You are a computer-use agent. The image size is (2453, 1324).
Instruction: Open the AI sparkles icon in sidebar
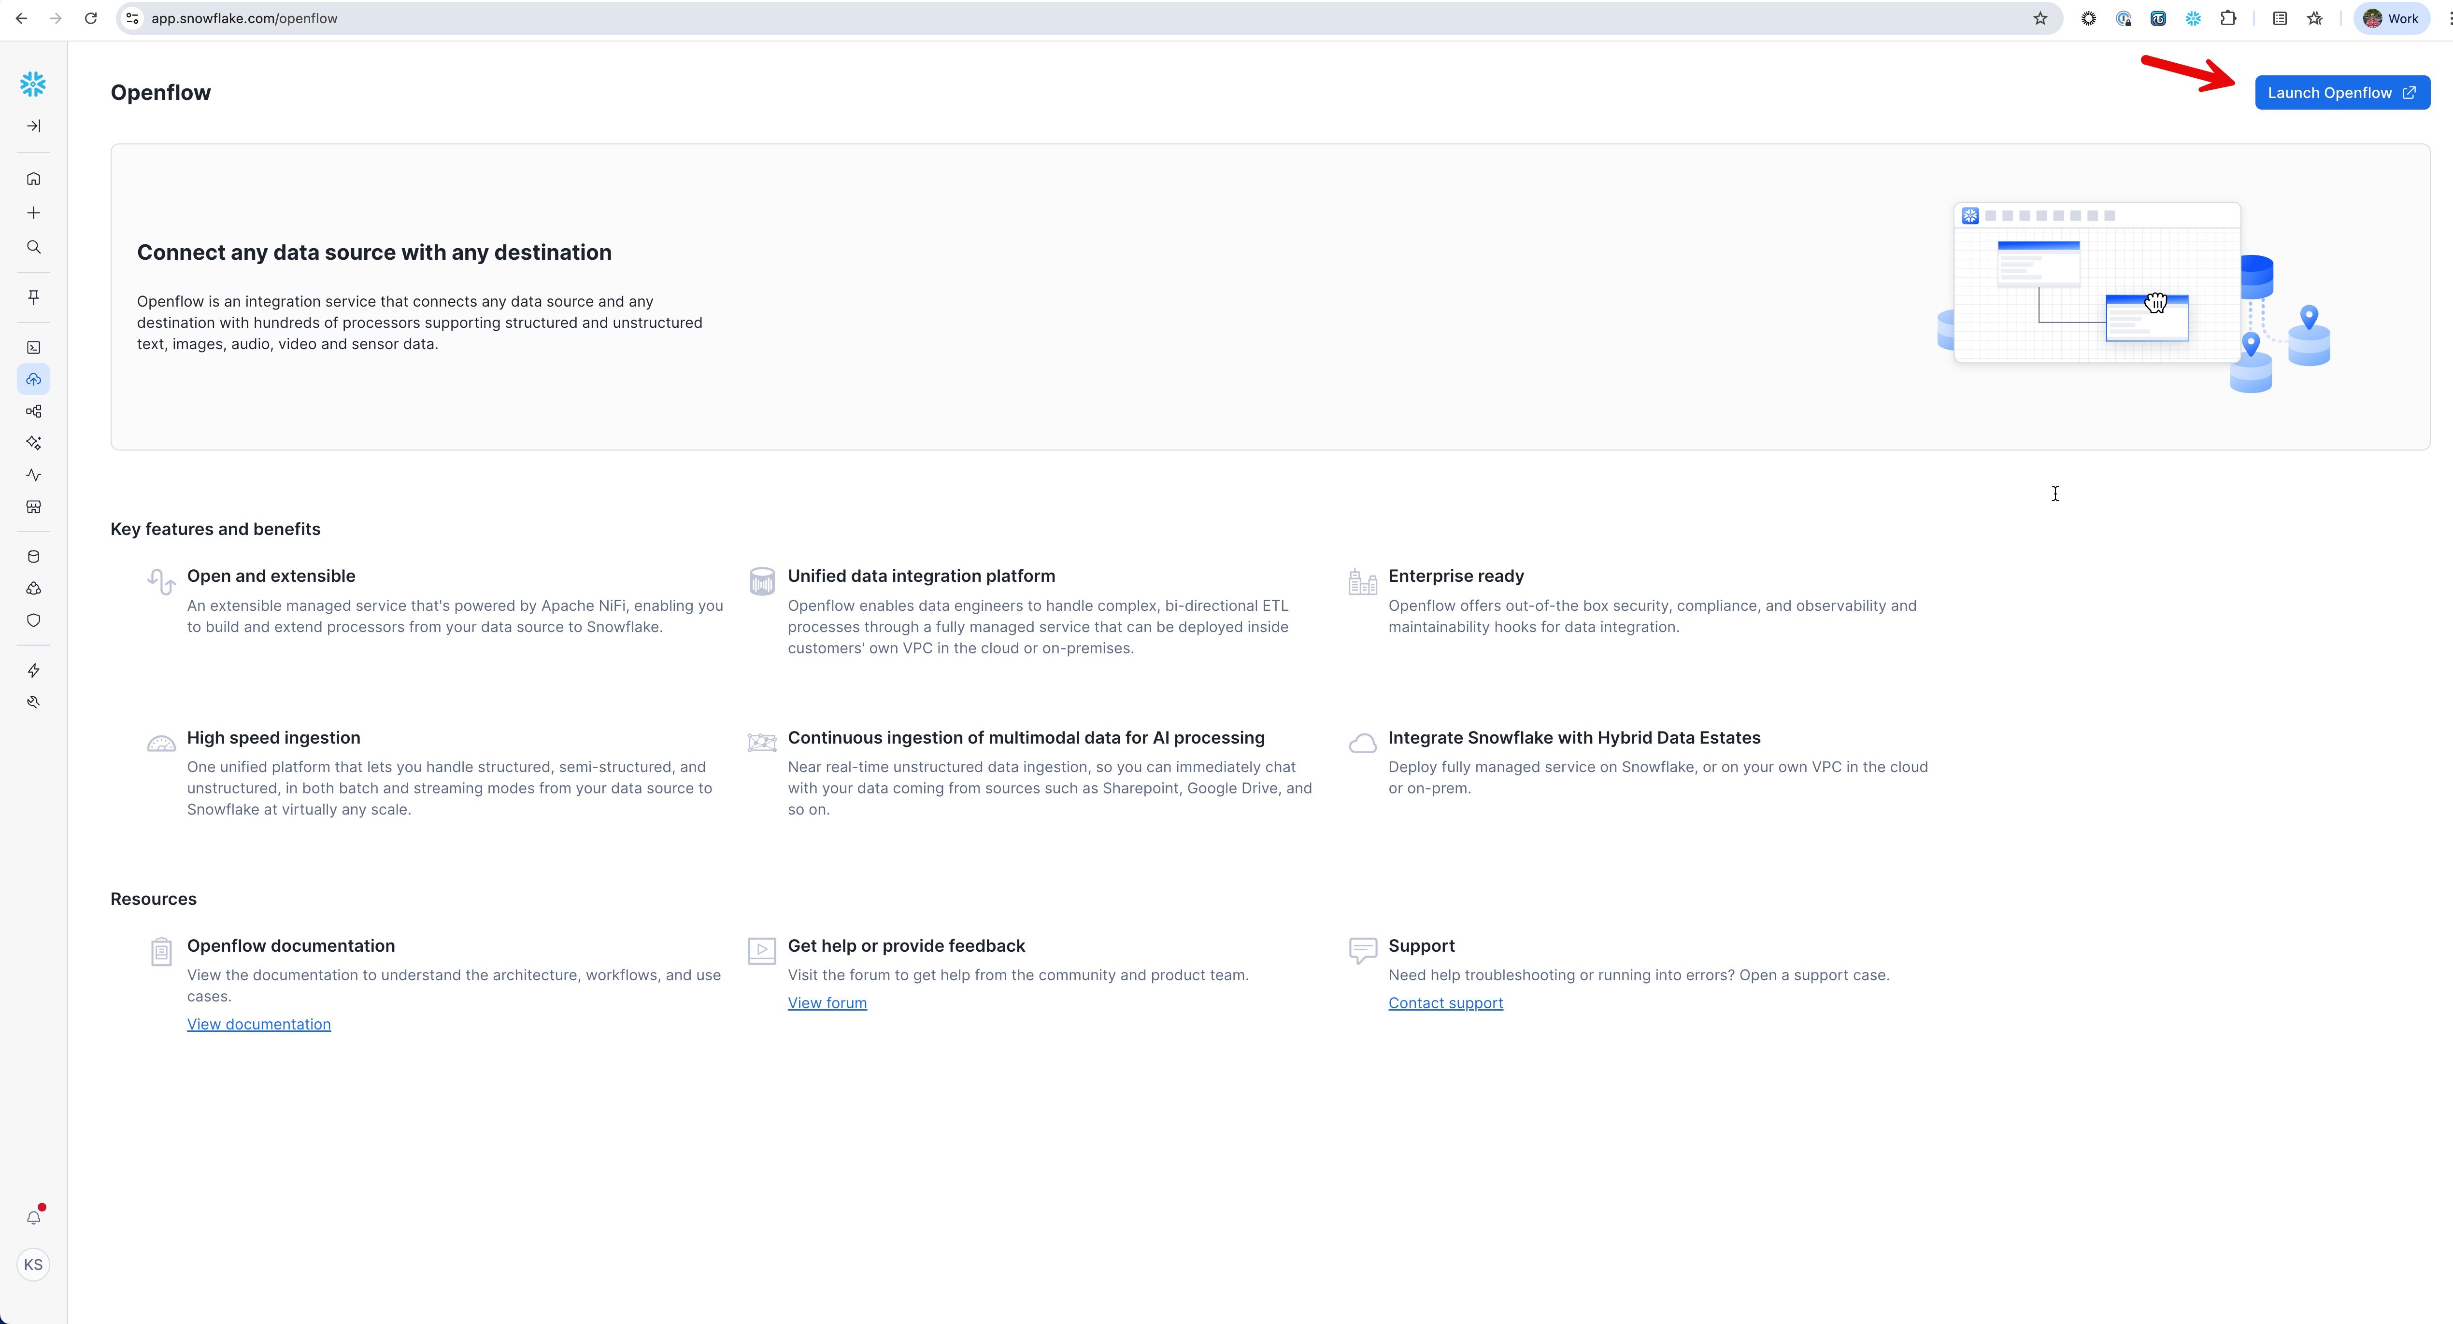(x=33, y=443)
